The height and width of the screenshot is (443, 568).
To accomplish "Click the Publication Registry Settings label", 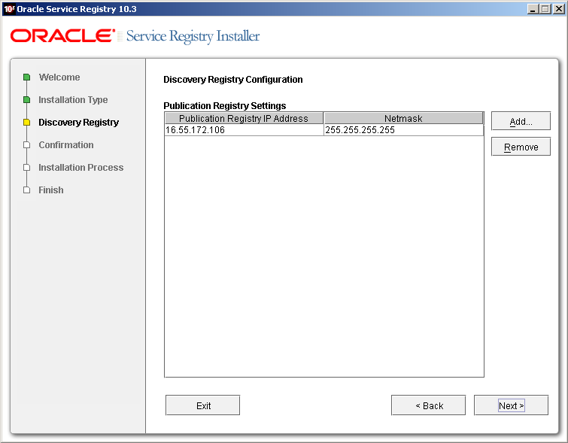I will pyautogui.click(x=225, y=106).
